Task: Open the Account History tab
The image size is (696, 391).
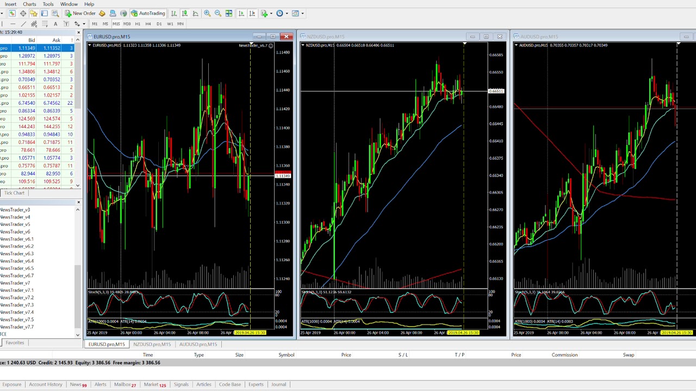Action: (x=46, y=384)
